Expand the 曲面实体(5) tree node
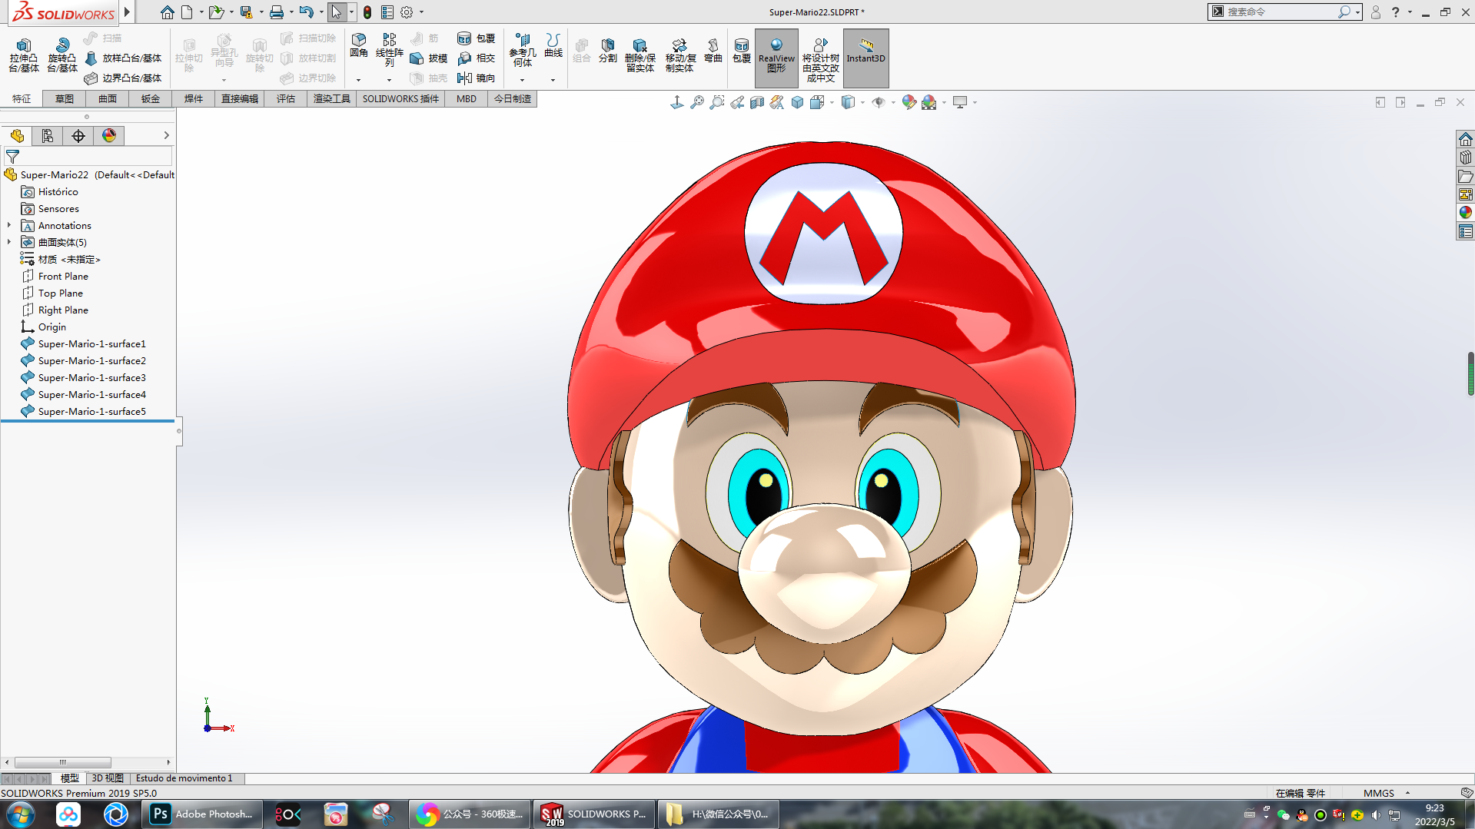Image resolution: width=1475 pixels, height=829 pixels. tap(9, 243)
